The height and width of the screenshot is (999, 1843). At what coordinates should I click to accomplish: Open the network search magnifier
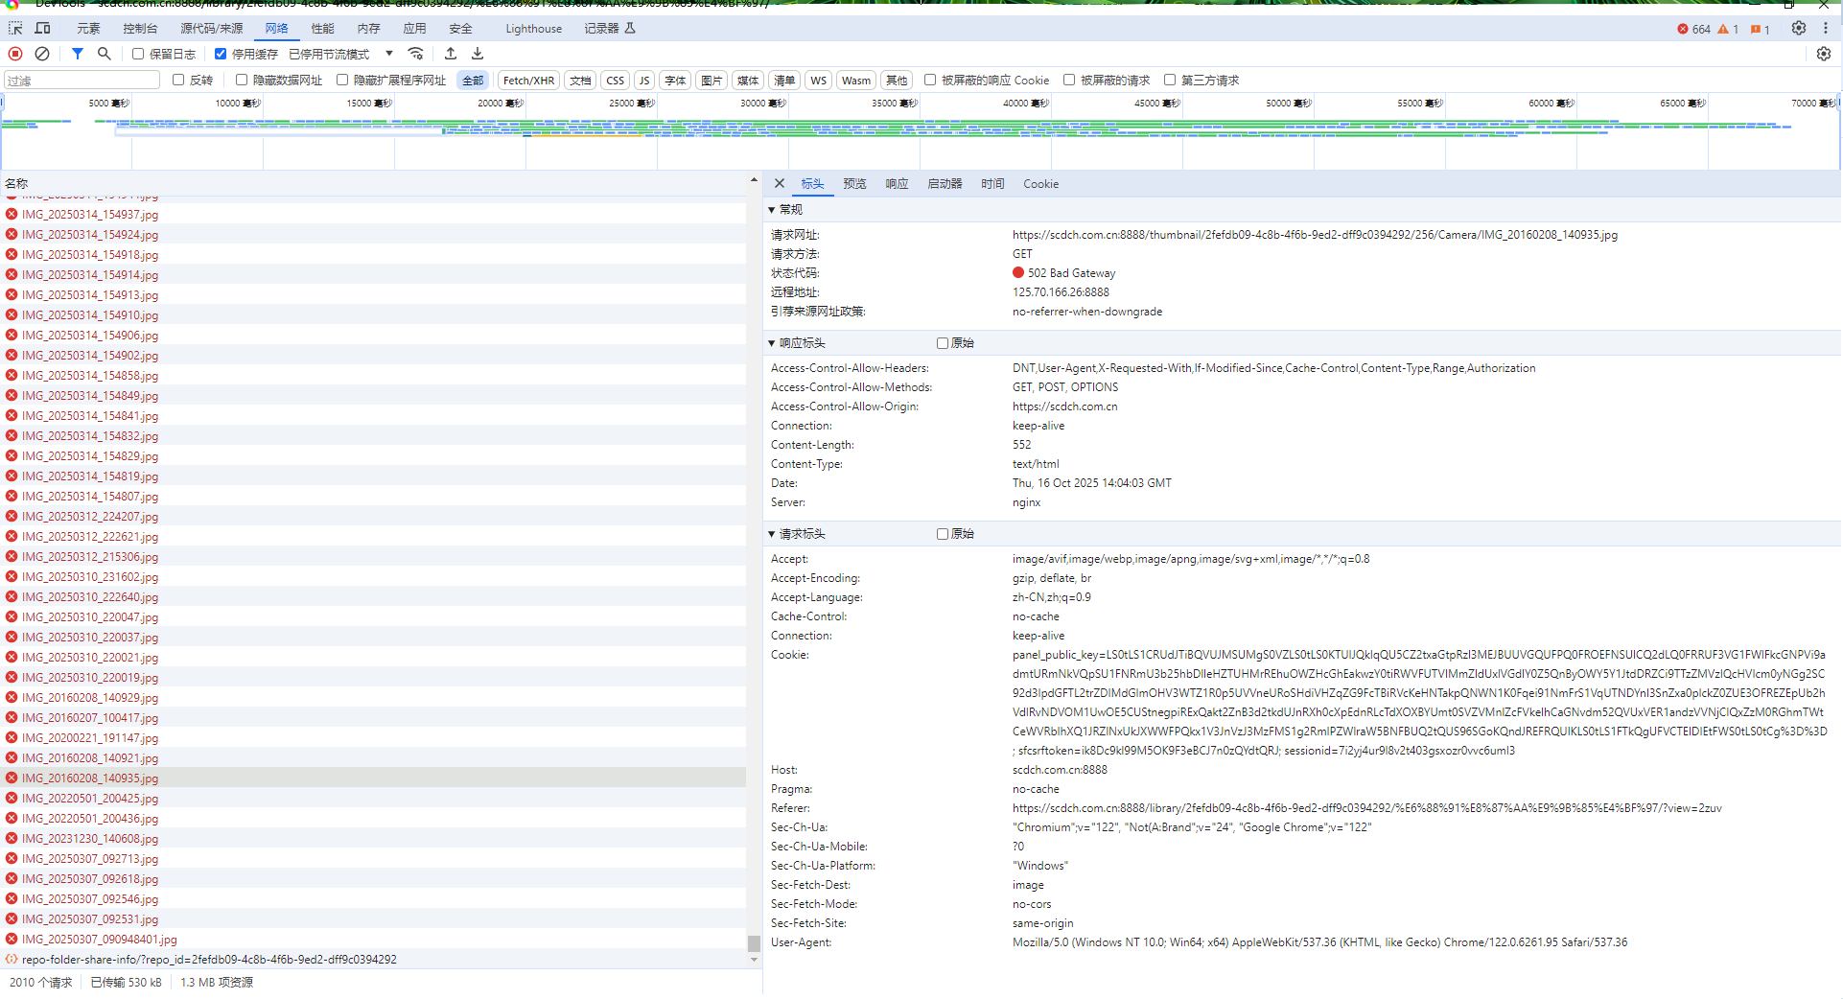click(105, 54)
